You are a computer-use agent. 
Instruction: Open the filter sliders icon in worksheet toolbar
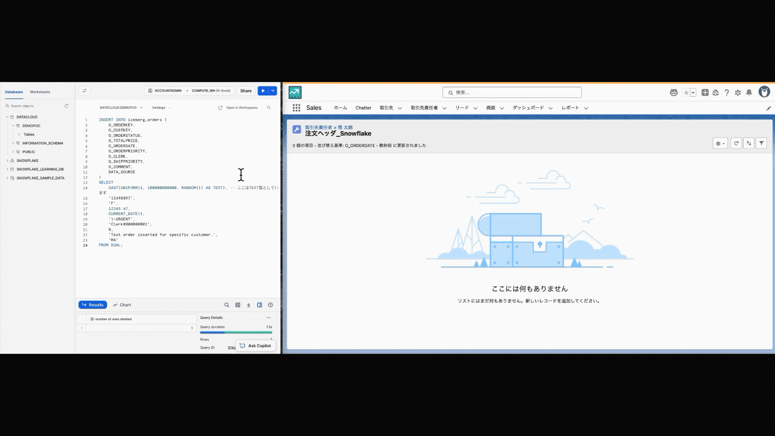pyautogui.click(x=85, y=91)
